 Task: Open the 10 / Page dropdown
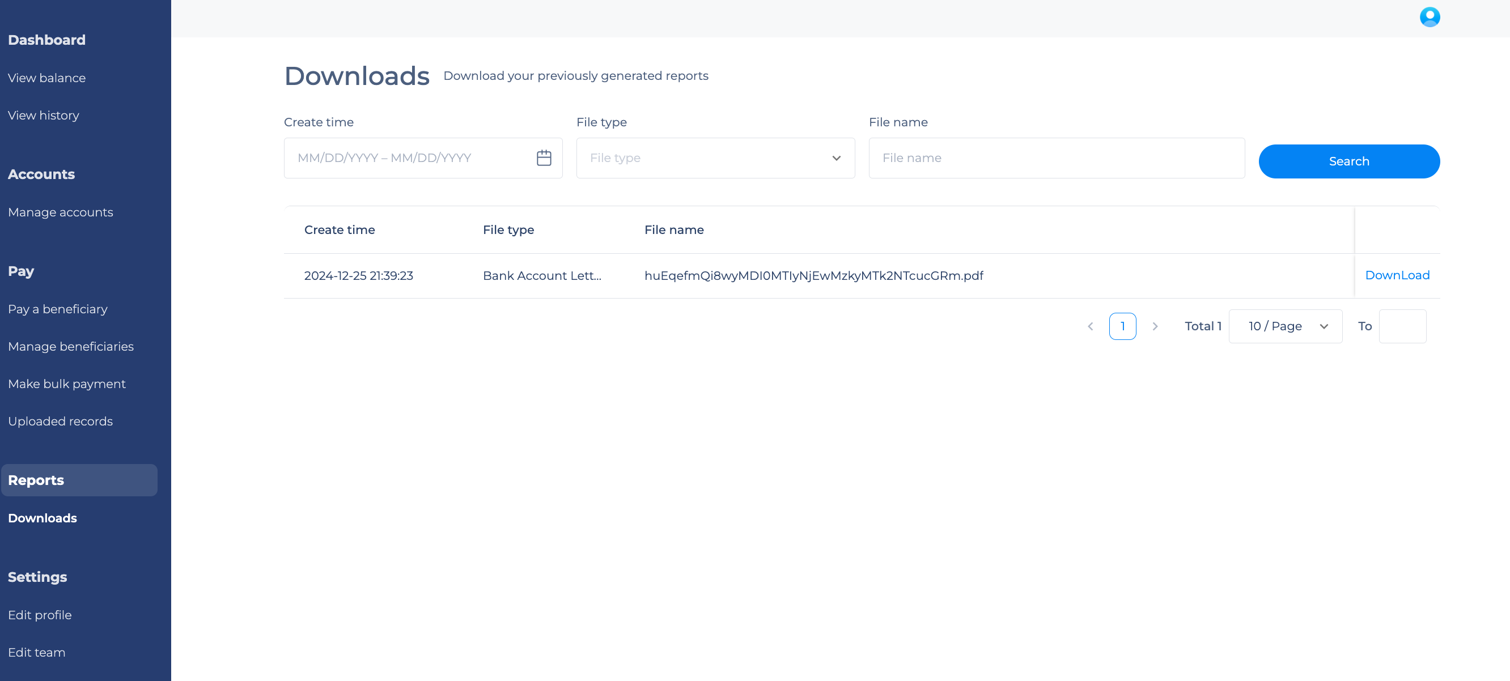pyautogui.click(x=1286, y=326)
